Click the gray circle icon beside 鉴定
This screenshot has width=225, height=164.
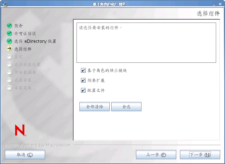pos(9,57)
